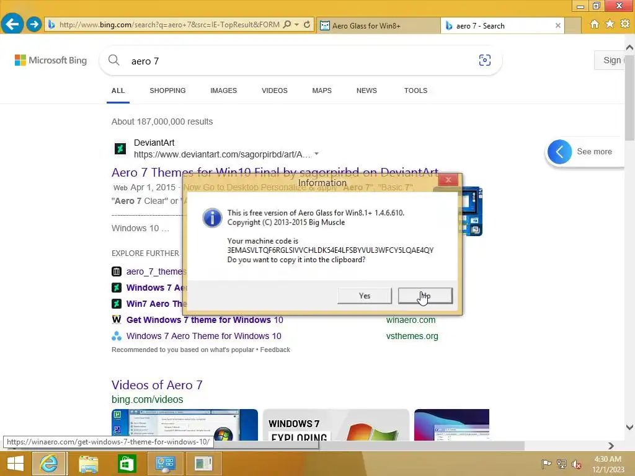This screenshot has width=635, height=476.
Task: Click Internet Explorer taskbar icon
Action: pyautogui.click(x=48, y=464)
